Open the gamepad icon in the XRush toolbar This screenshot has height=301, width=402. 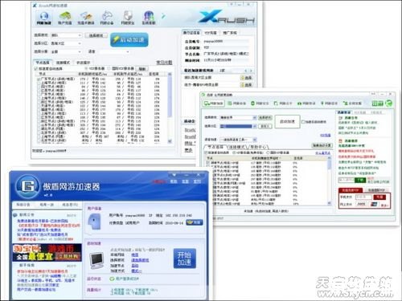(x=107, y=18)
